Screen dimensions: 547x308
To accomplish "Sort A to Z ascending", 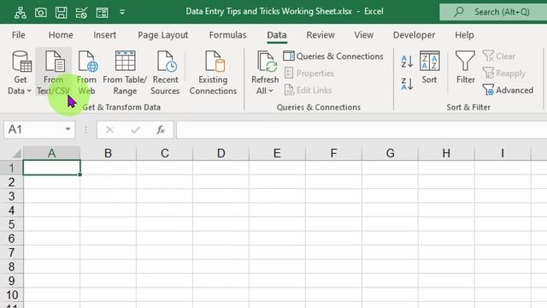I will click(407, 62).
